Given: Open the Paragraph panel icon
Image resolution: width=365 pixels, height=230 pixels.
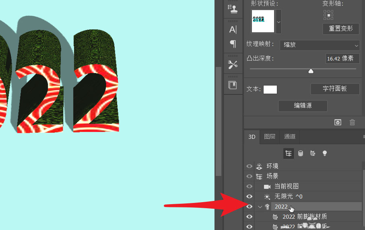Looking at the screenshot, I should (x=233, y=44).
